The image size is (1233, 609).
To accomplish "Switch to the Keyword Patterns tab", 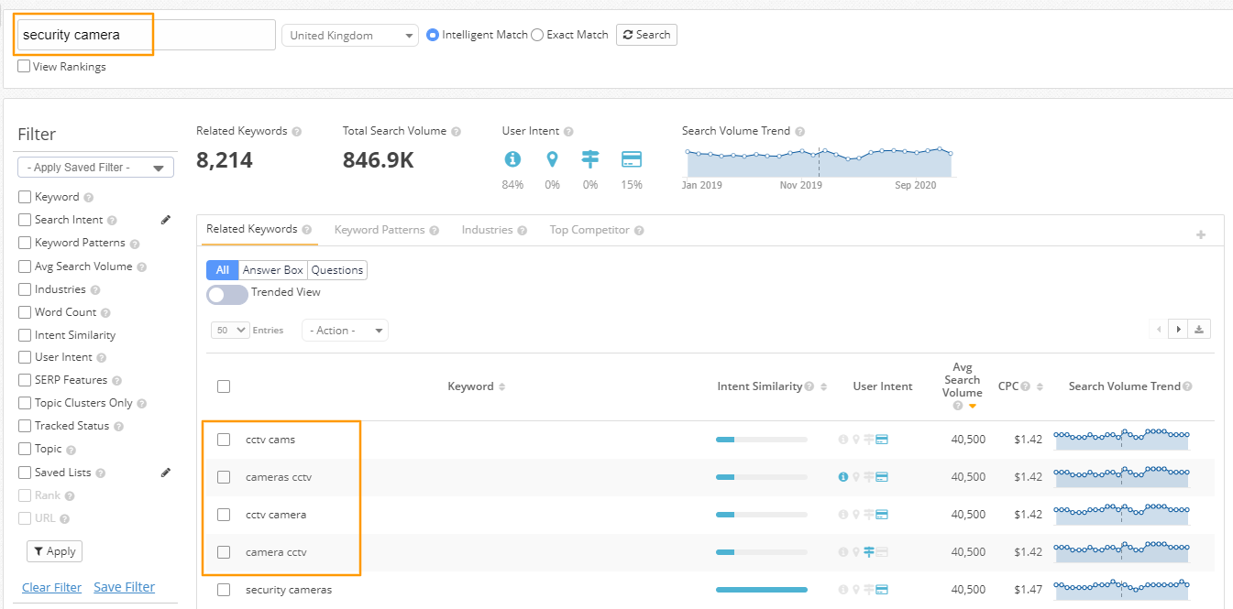I will pos(380,230).
